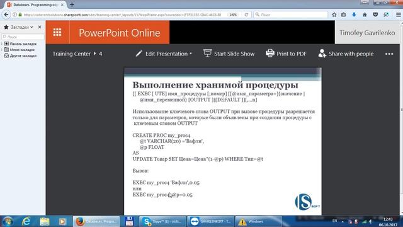Expand Меню закладок tree arrow
The width and height of the screenshot is (403, 227).
(x=2, y=50)
